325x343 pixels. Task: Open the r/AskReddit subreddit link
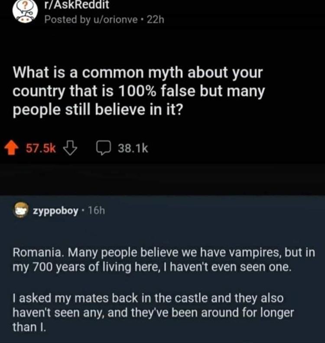click(x=76, y=5)
